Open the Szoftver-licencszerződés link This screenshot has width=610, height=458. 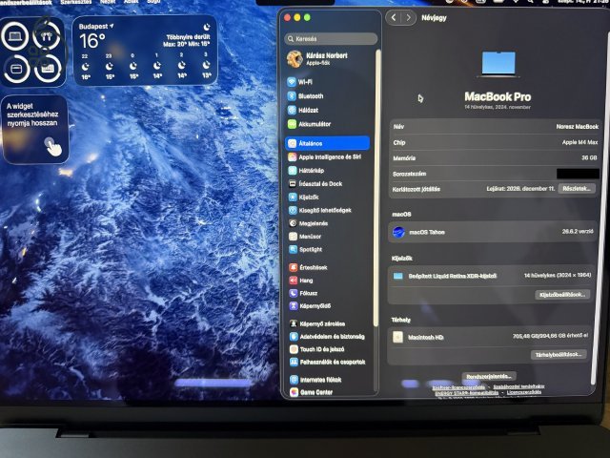[458, 387]
